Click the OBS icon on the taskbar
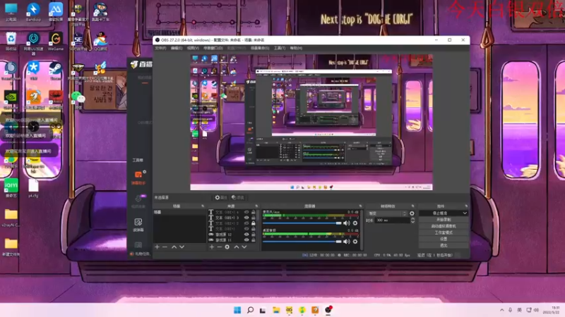 (328, 310)
